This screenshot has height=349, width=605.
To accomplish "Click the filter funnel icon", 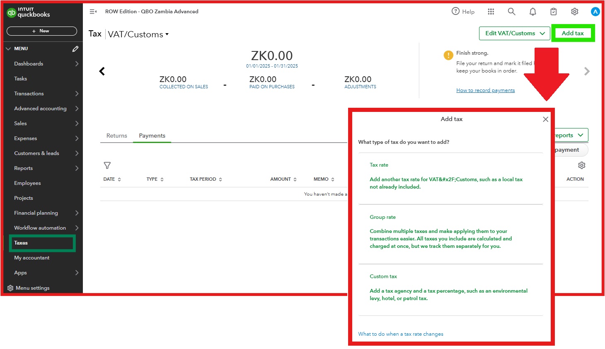I will (x=107, y=165).
